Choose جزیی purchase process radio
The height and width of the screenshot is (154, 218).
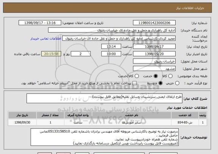(177, 83)
